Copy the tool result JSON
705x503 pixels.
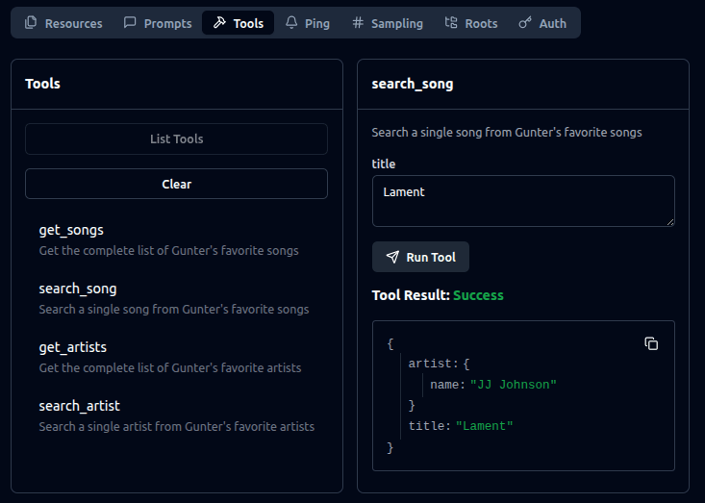pyautogui.click(x=651, y=343)
